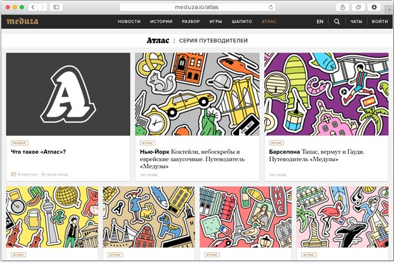Click АТЛАС tag under Eiffel Tower card
394x263 pixels.
[212, 255]
